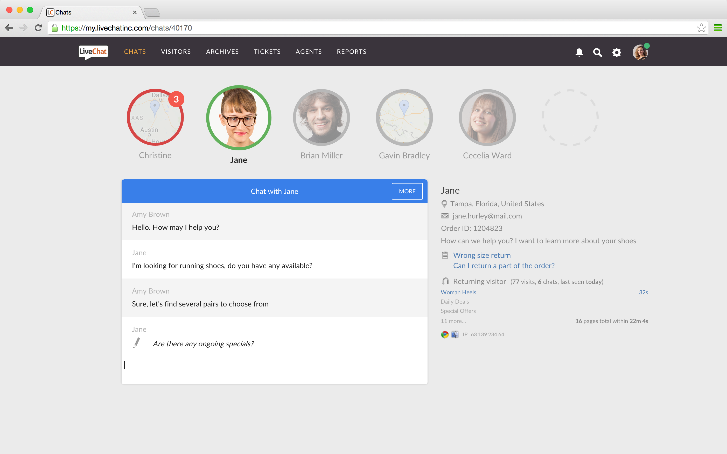The image size is (727, 454).
Task: Expand the 11 more pages list
Action: pyautogui.click(x=453, y=321)
